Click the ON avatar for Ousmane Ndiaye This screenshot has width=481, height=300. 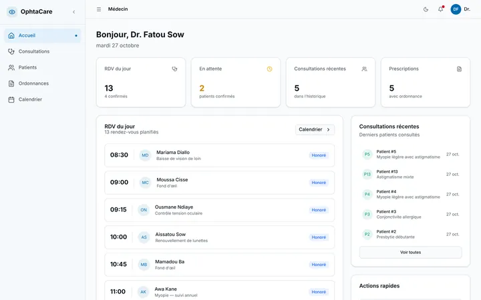(x=144, y=210)
